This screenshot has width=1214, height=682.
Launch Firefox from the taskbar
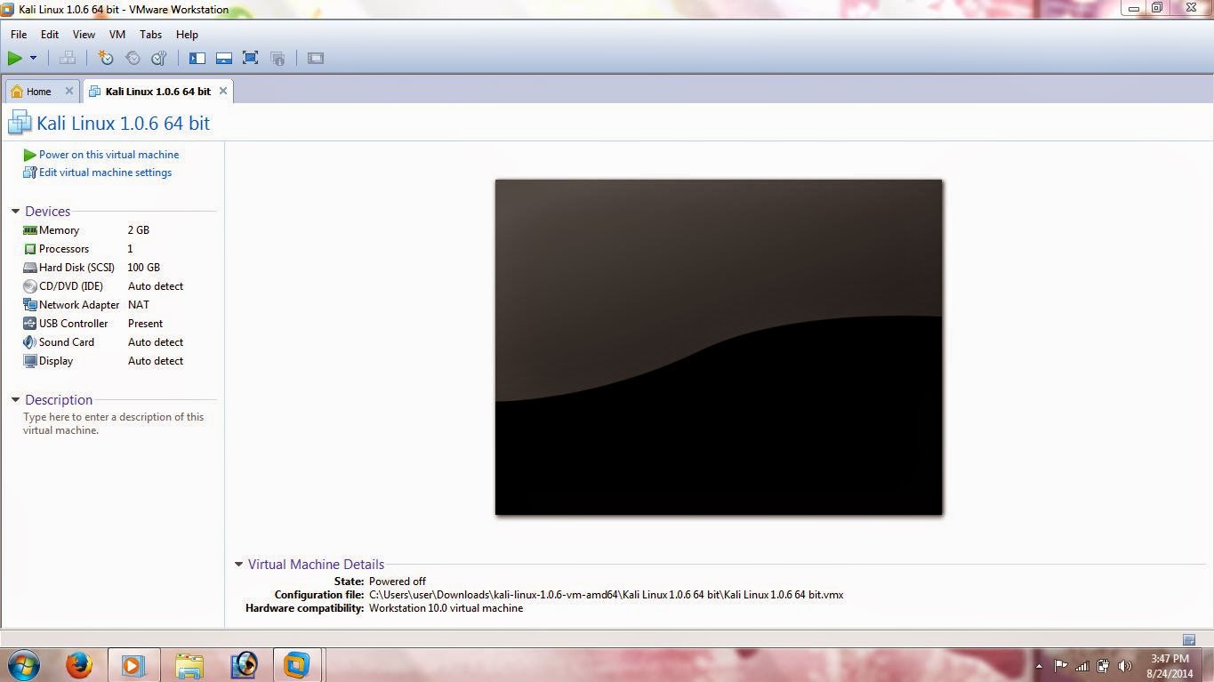pyautogui.click(x=80, y=664)
